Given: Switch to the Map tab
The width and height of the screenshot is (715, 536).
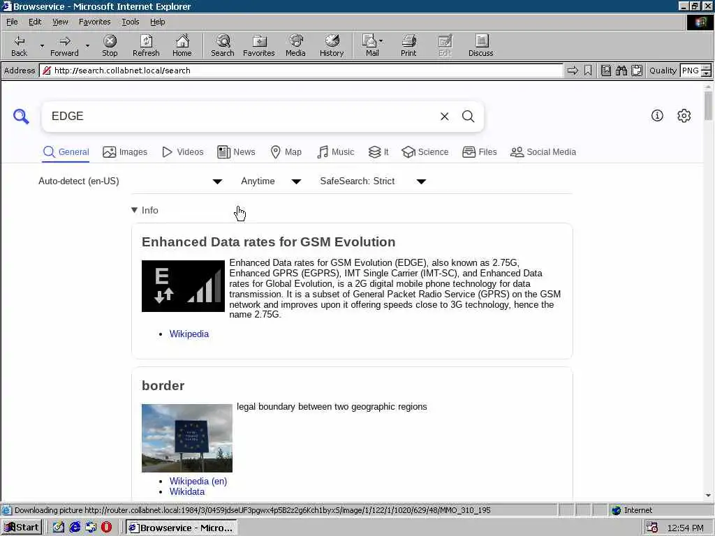Looking at the screenshot, I should (x=286, y=151).
